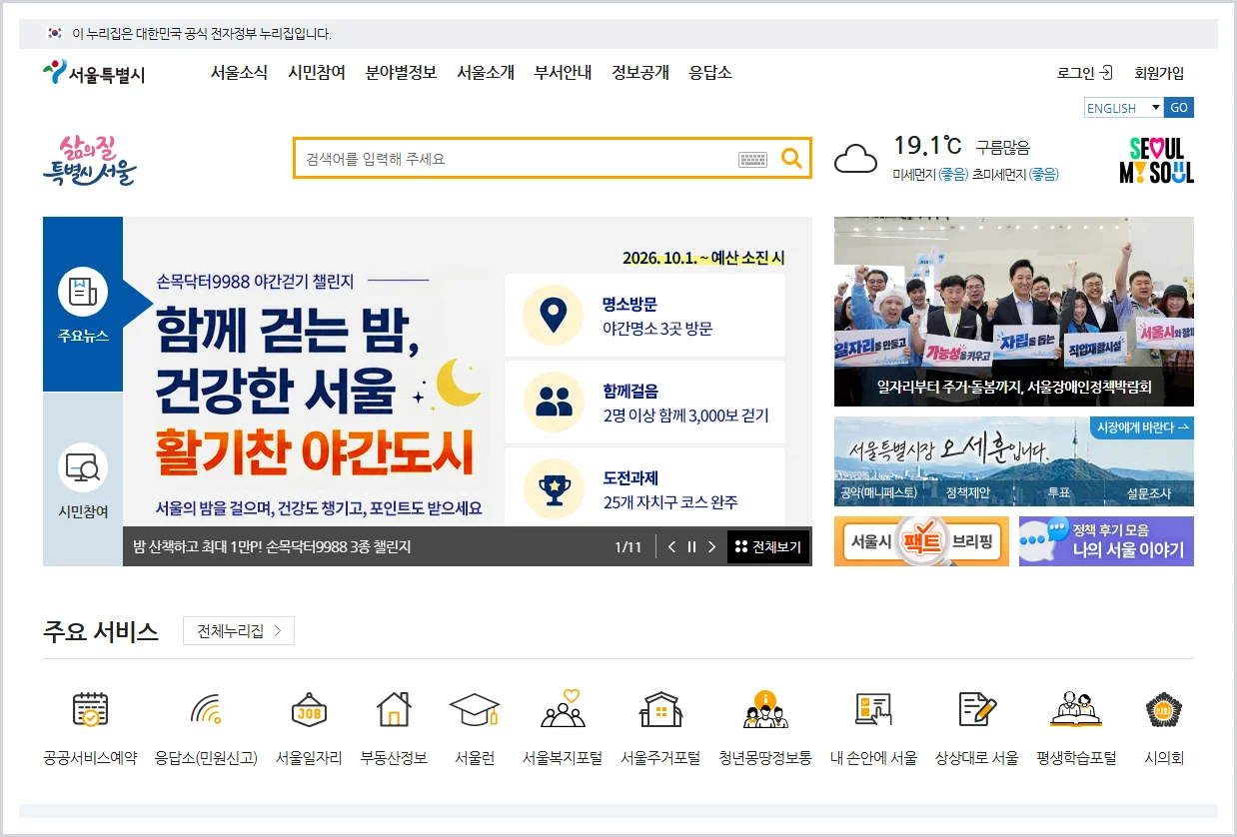
Task: Open 정책제안 link under mayor banner
Action: tap(968, 493)
